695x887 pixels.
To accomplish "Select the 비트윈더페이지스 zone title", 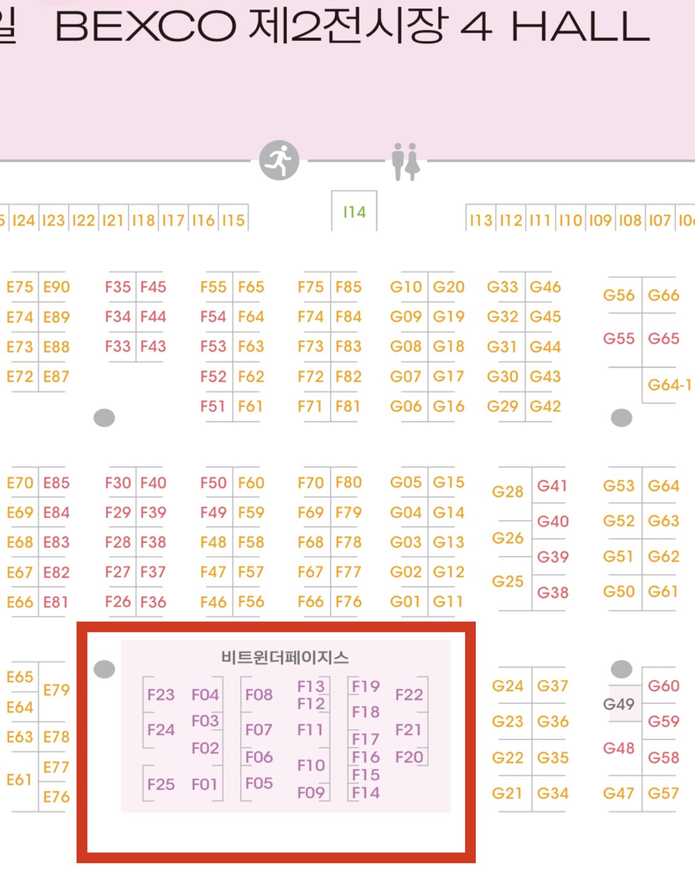I will click(285, 657).
